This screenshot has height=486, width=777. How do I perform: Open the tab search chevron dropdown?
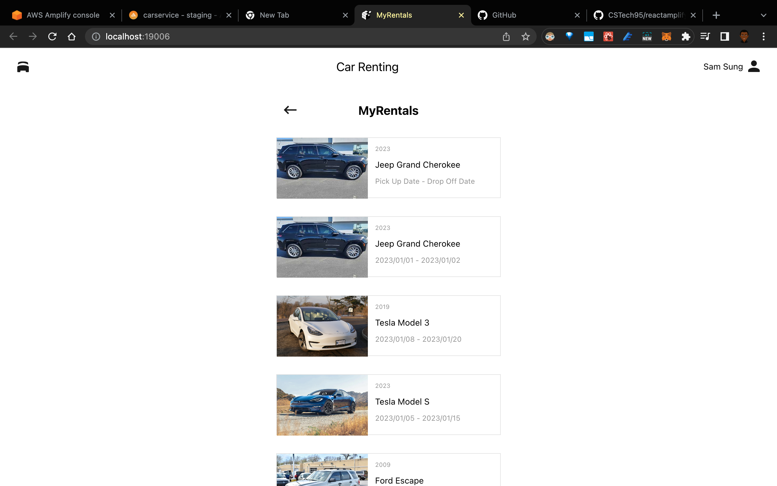pyautogui.click(x=763, y=15)
